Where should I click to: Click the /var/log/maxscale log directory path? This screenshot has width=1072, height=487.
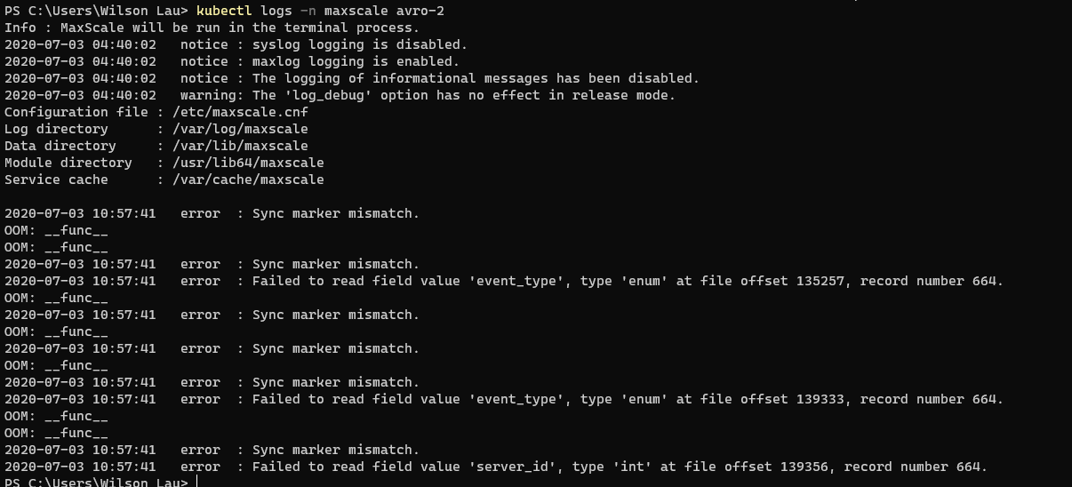[x=232, y=129]
